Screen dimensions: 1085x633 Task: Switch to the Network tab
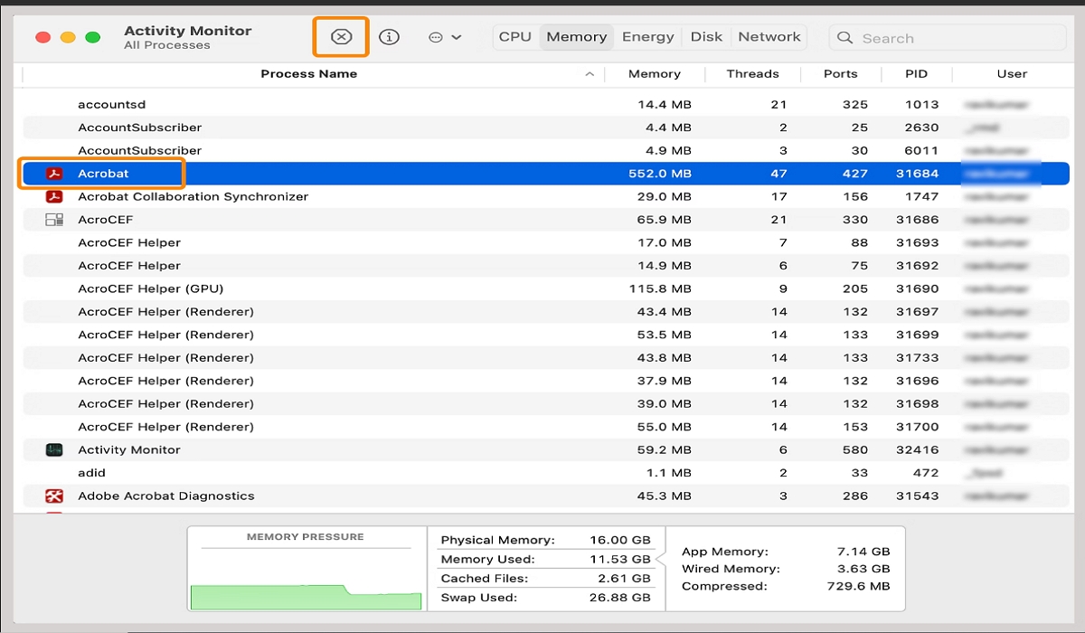point(769,37)
